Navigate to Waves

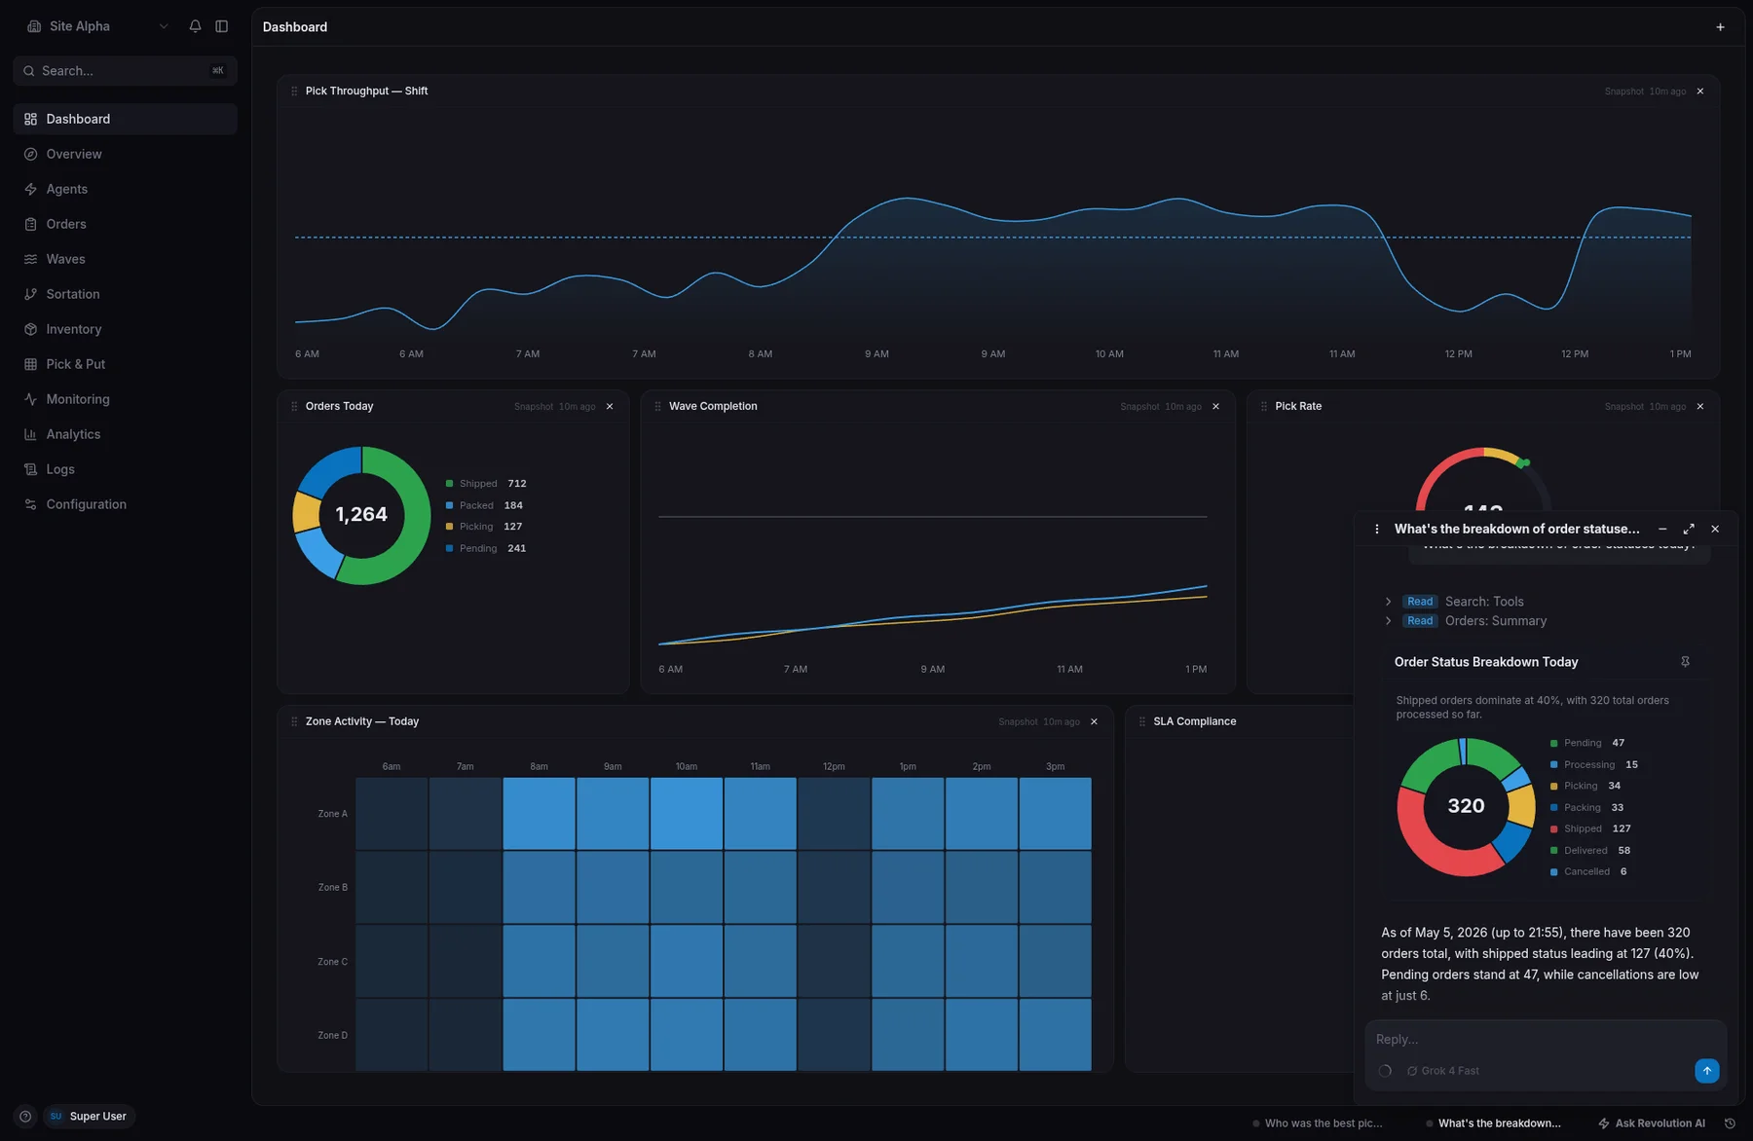(x=125, y=259)
